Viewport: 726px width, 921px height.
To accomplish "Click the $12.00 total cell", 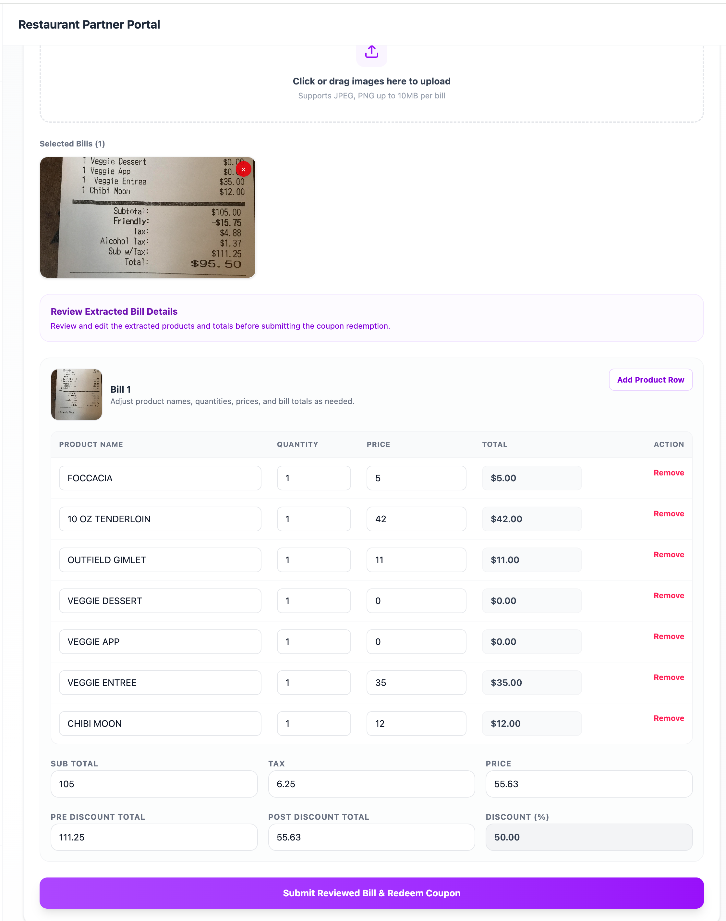I will 531,723.
